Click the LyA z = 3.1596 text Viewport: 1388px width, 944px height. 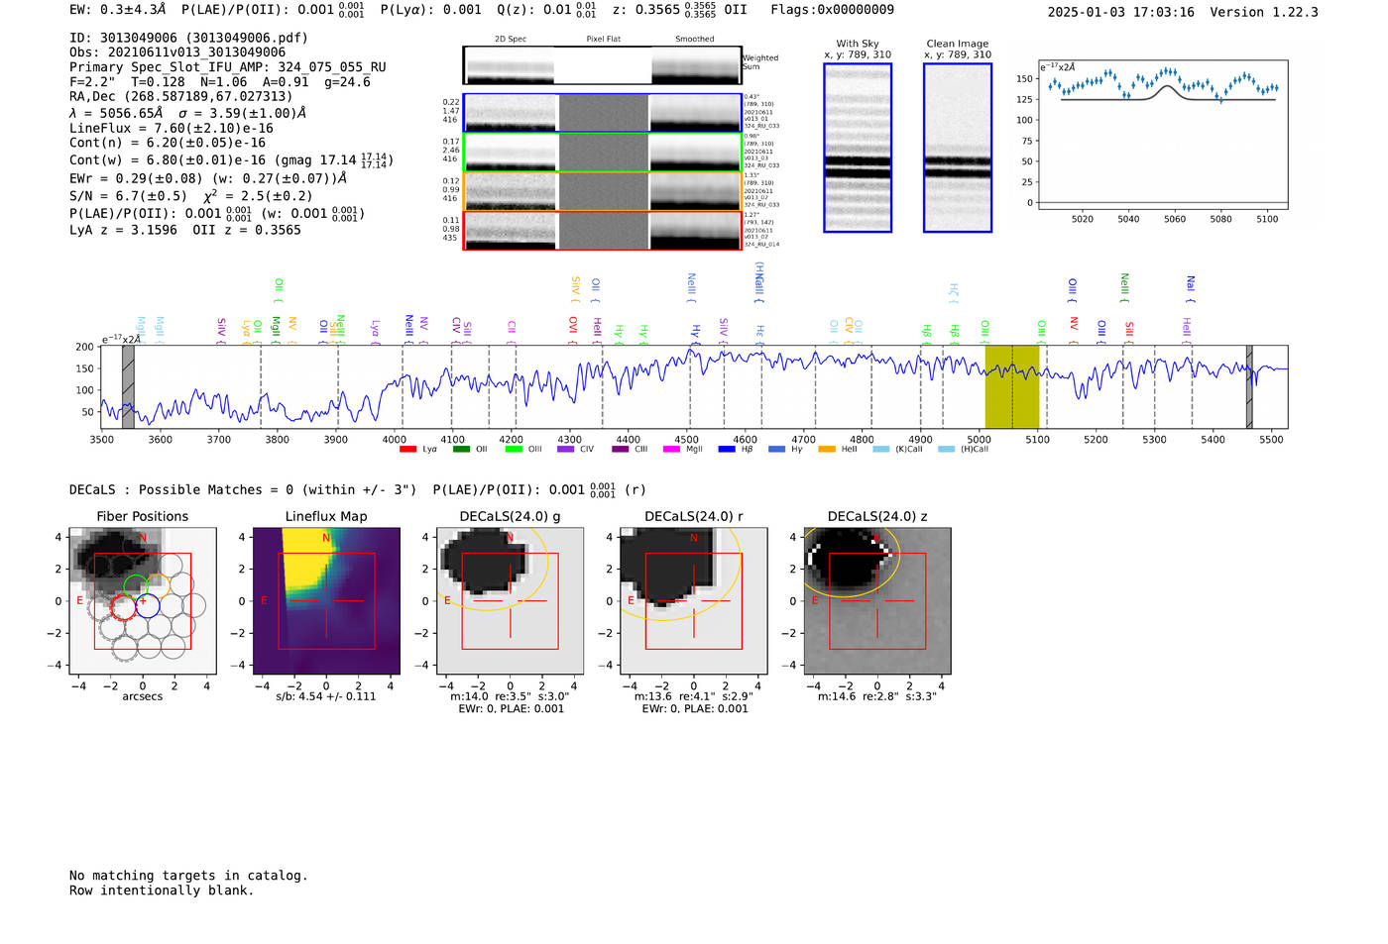click(124, 230)
